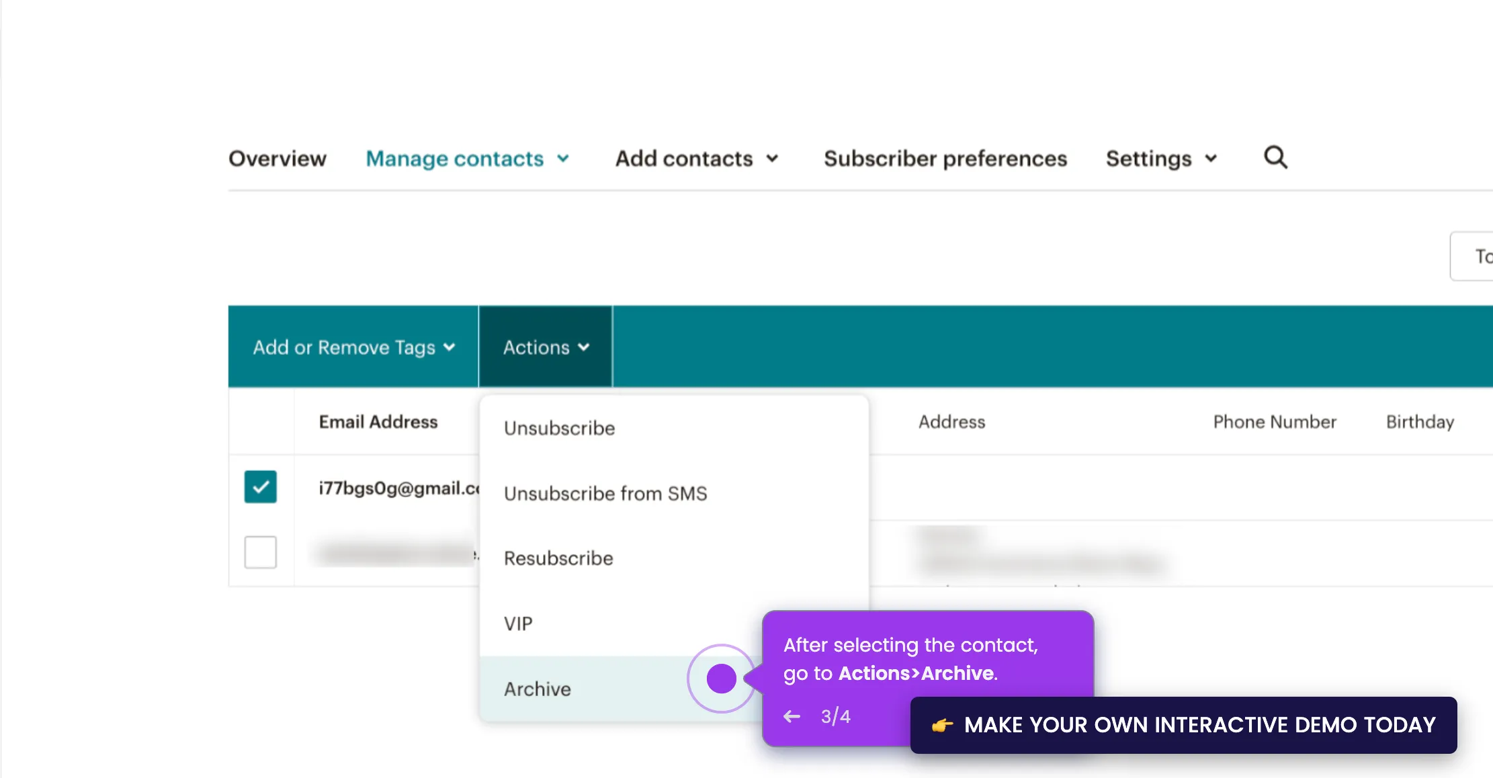The height and width of the screenshot is (778, 1493).
Task: Open Add or Remove Tags dropdown
Action: [x=353, y=347]
